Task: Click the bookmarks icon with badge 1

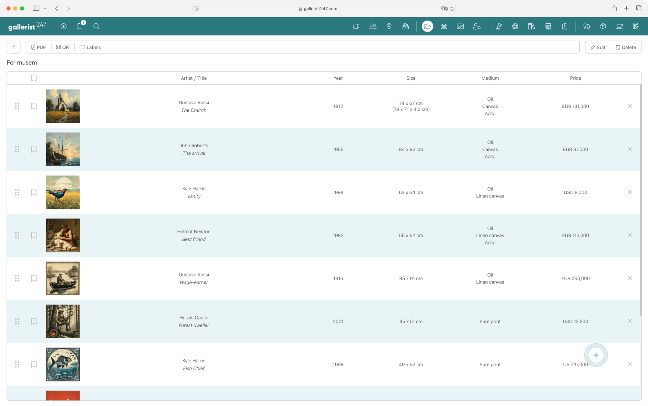Action: (80, 26)
